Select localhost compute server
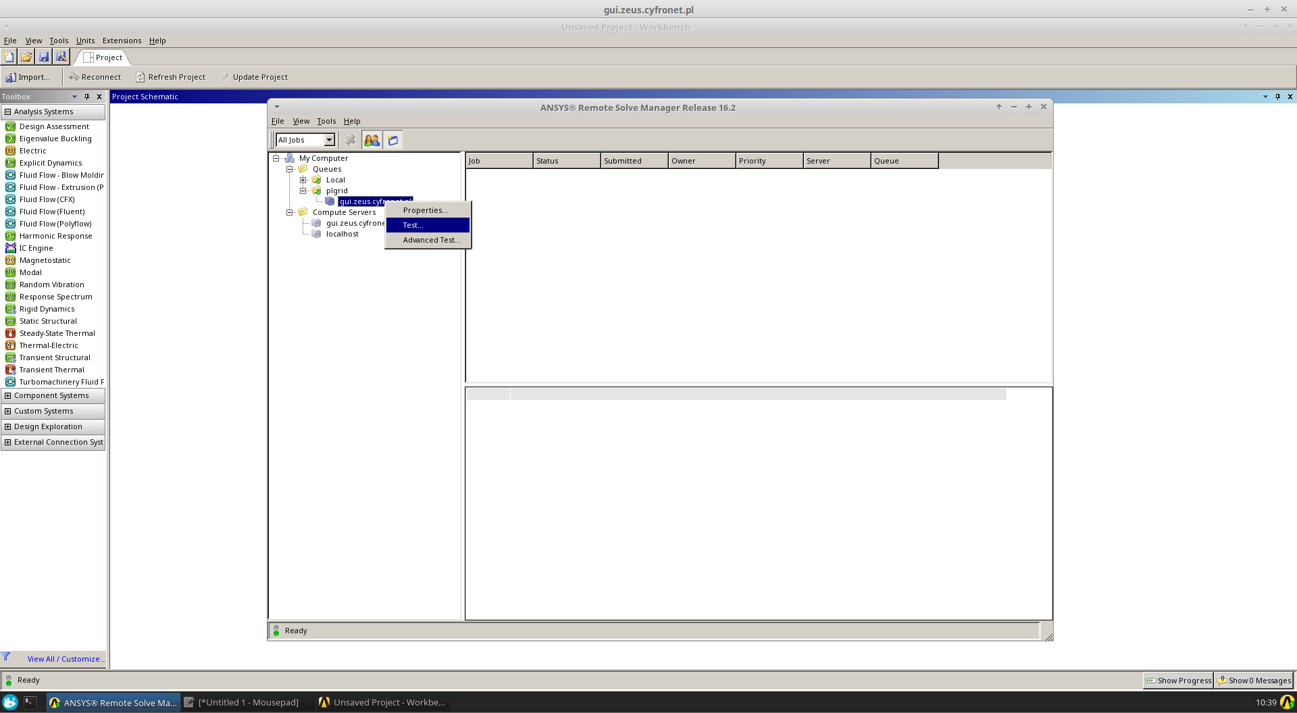This screenshot has height=713, width=1297. [342, 234]
